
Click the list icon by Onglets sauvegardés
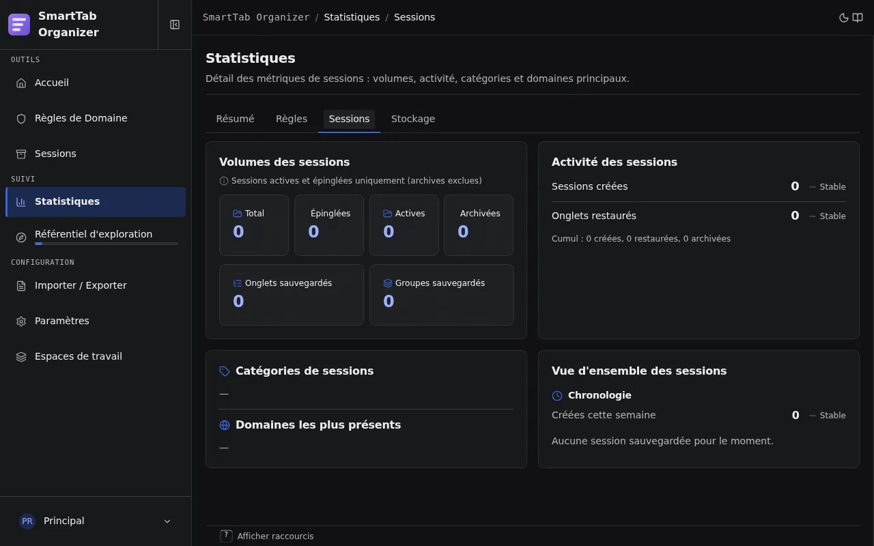(x=238, y=283)
